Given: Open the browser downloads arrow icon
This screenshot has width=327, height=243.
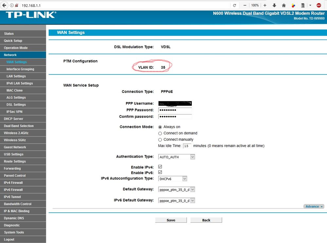Looking at the screenshot, I should click(274, 6).
